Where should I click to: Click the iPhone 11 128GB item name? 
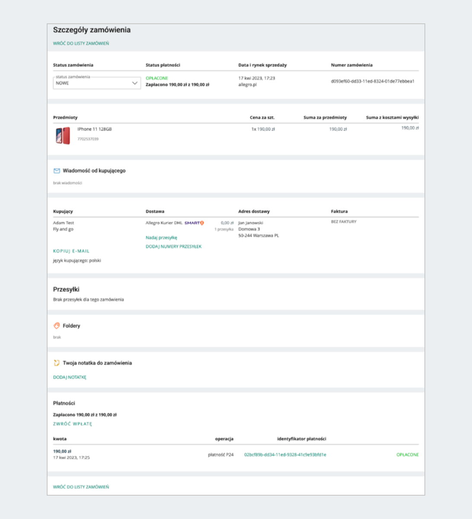pos(95,129)
